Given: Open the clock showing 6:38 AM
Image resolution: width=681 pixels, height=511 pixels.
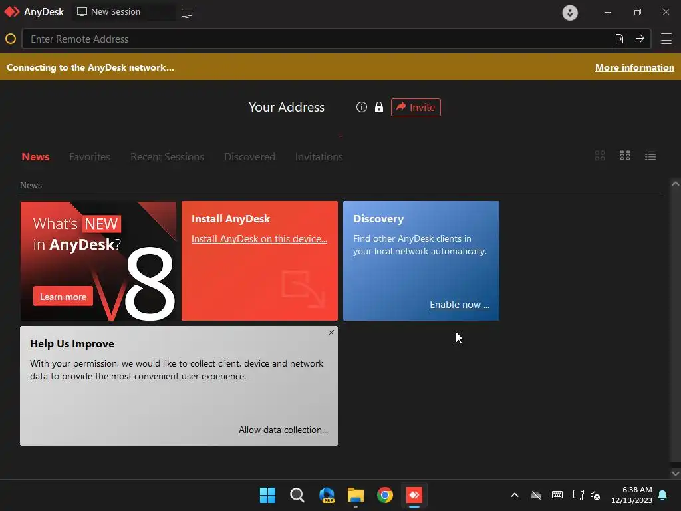Looking at the screenshot, I should point(632,495).
